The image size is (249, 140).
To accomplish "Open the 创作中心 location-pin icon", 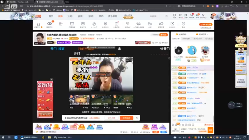I will pyautogui.click(x=203, y=15).
